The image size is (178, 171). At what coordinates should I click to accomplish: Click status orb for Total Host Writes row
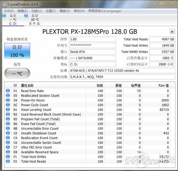8,157
